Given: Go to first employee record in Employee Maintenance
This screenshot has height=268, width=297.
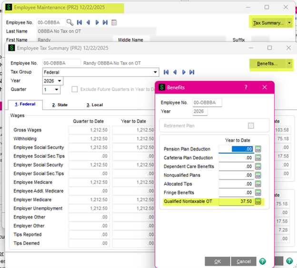Looking at the screenshot, I should click(x=79, y=22).
